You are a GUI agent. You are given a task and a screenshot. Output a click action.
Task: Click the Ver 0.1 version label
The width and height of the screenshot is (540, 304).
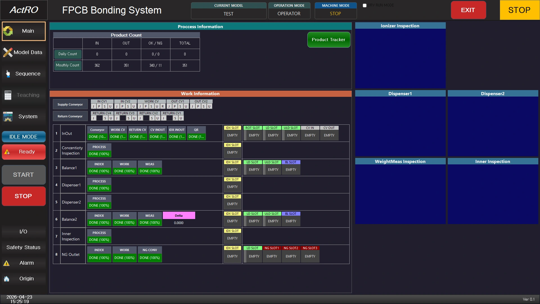click(x=529, y=299)
